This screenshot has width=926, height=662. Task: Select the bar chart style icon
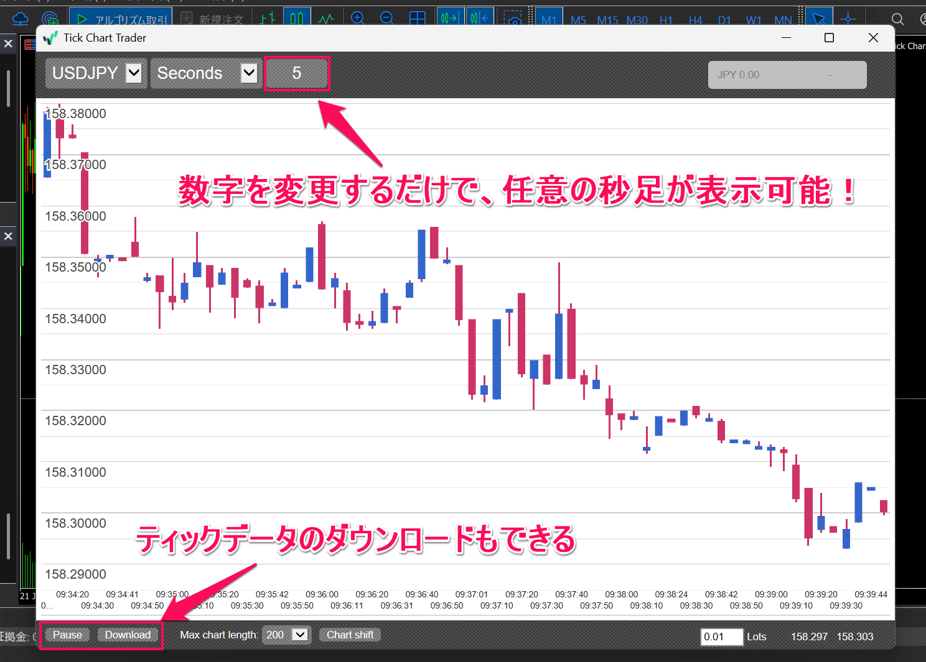click(267, 18)
